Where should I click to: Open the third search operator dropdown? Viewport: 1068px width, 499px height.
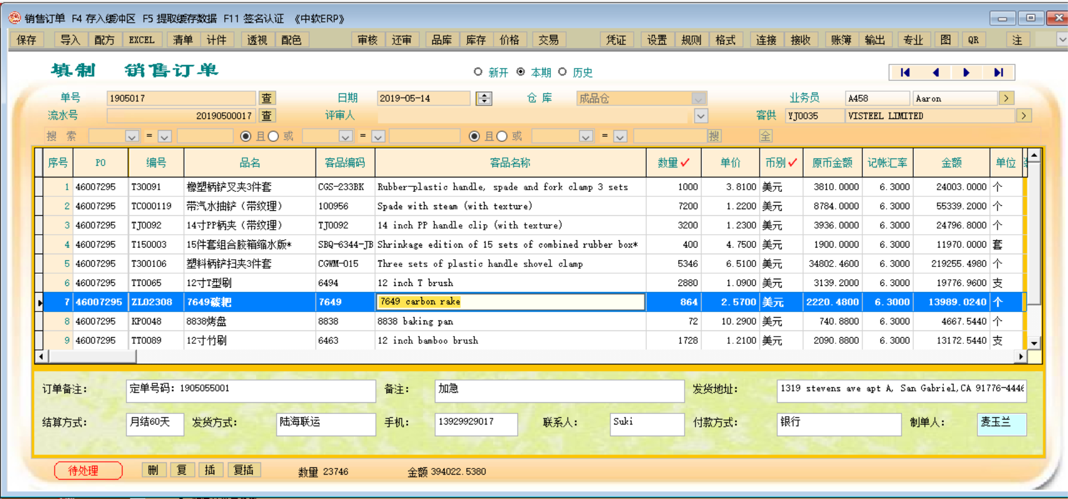(x=621, y=136)
